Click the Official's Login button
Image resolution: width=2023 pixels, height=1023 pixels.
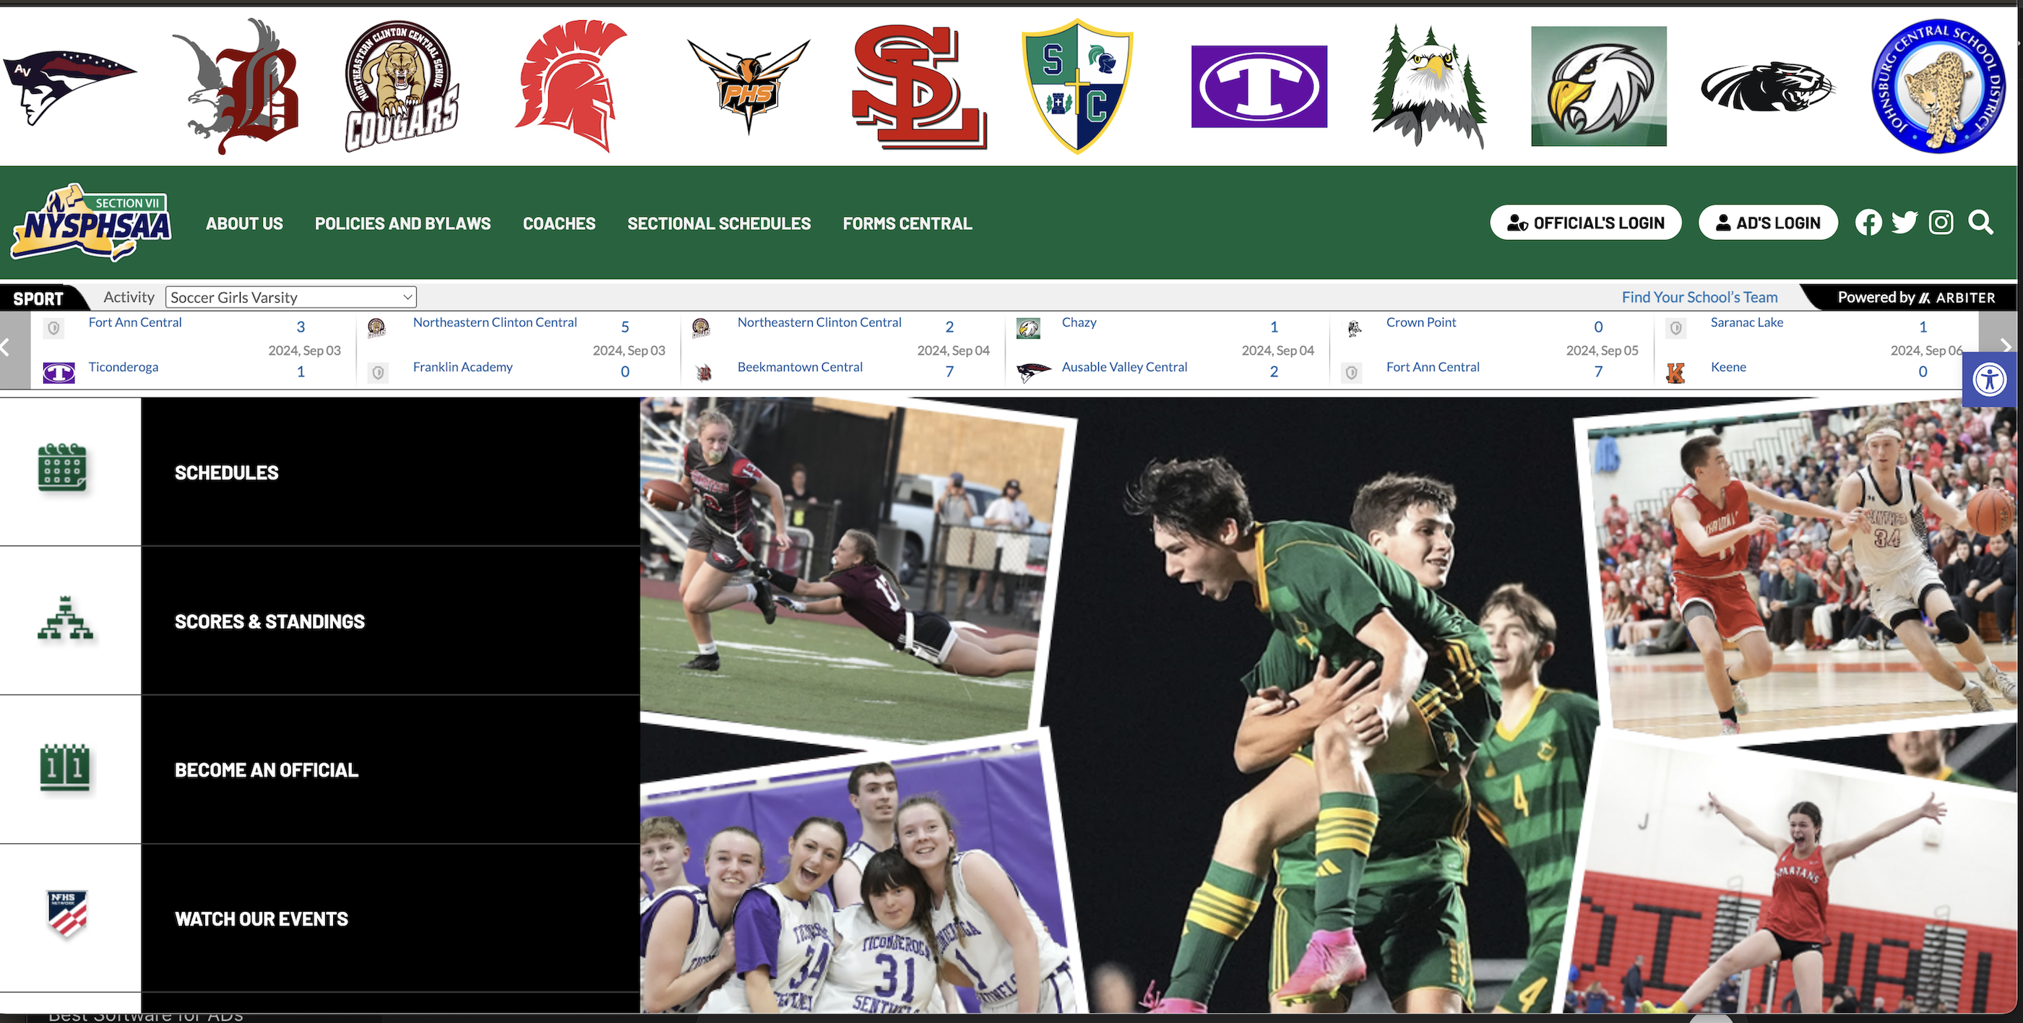[1586, 223]
